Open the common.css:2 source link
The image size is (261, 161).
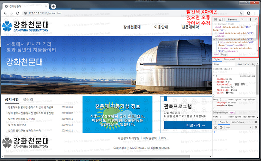(248, 76)
